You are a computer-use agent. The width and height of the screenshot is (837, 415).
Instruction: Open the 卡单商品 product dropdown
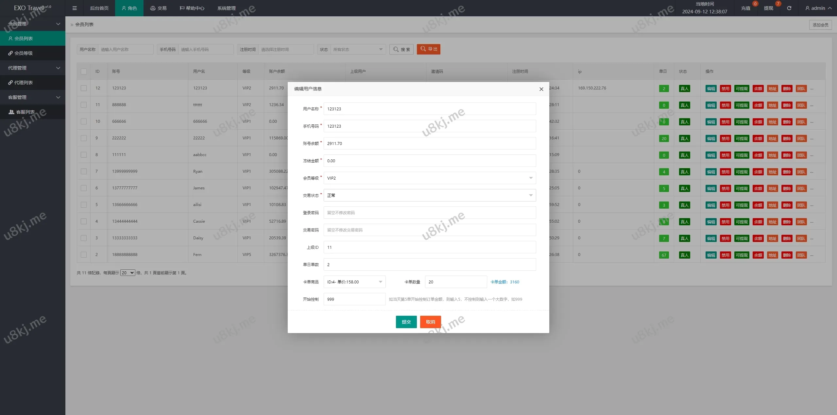[x=354, y=282]
